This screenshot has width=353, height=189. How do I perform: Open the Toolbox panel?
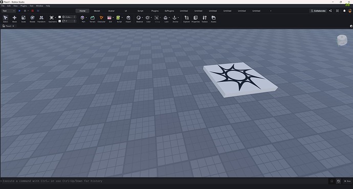(205, 19)
